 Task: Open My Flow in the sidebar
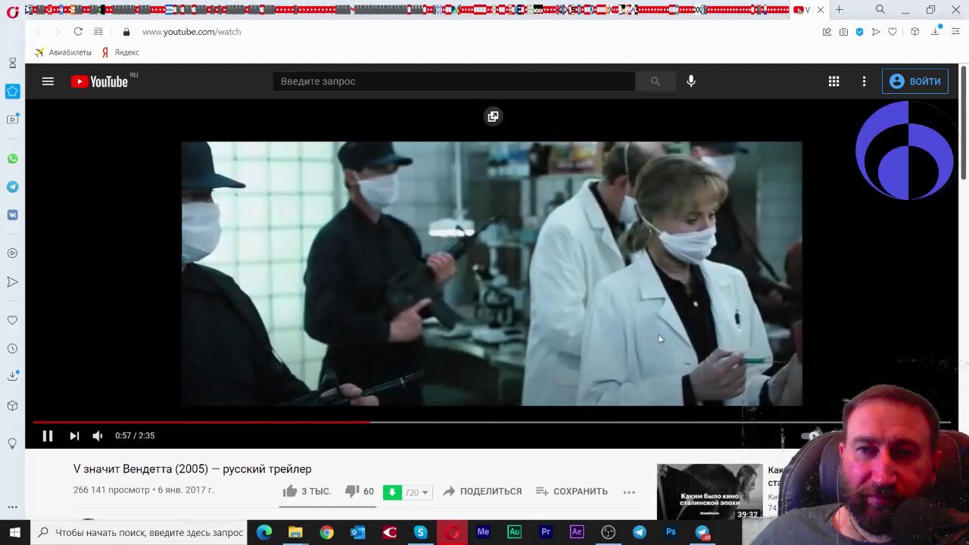12,282
